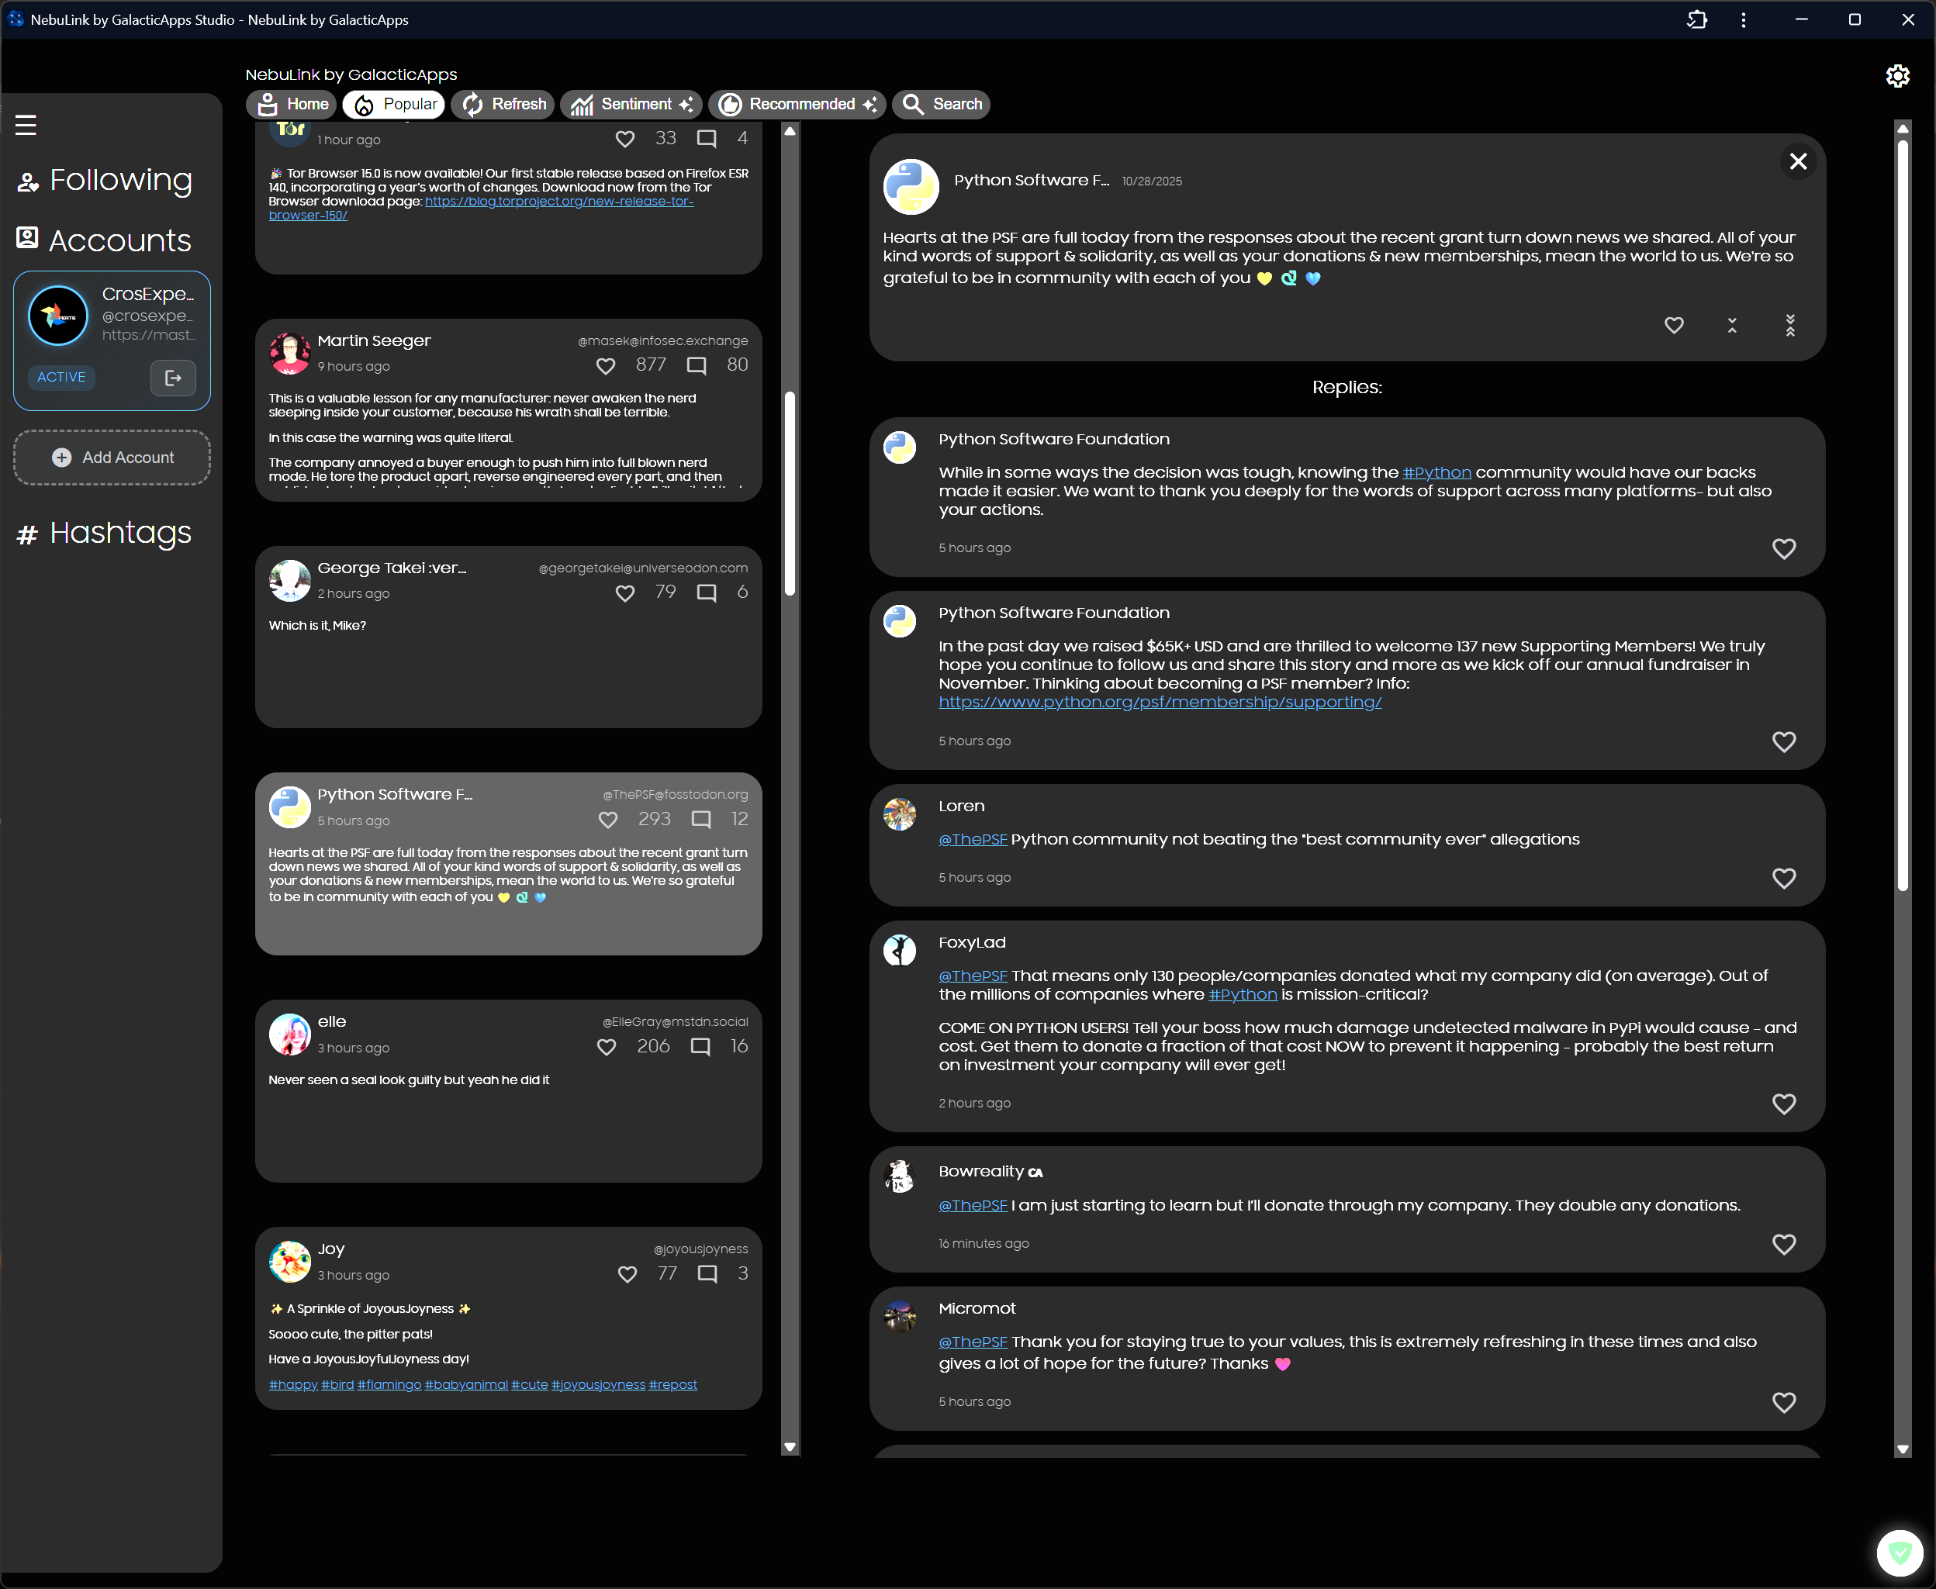The image size is (1936, 1589).
Task: Like George Takei's post
Action: tap(625, 593)
